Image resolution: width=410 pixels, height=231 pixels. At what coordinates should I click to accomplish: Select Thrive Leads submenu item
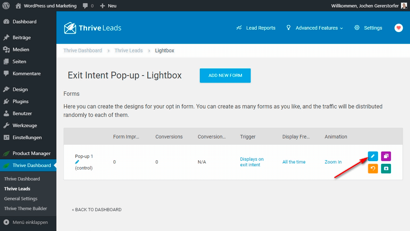click(17, 189)
